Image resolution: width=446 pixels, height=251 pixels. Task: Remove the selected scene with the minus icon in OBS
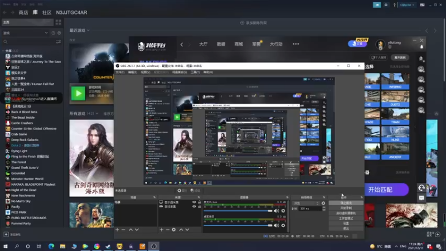coord(123,230)
